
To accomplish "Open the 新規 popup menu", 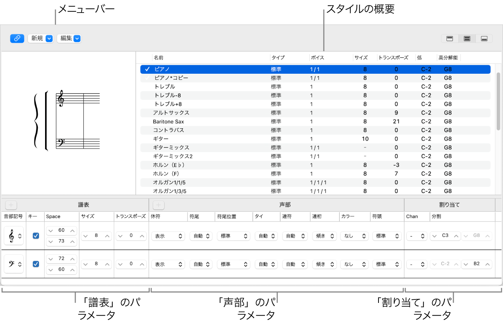I will [x=40, y=38].
